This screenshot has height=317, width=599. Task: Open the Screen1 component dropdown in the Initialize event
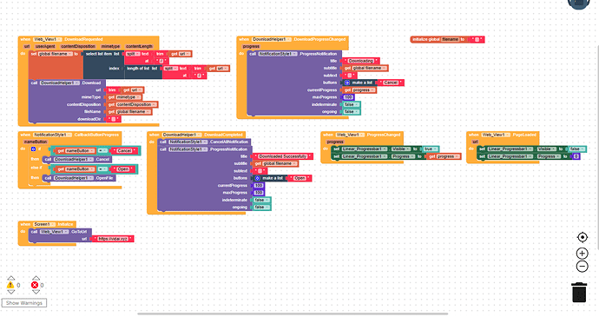coord(44,224)
